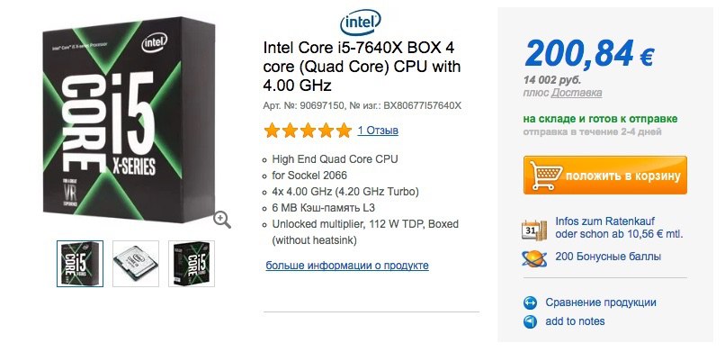The width and height of the screenshot is (725, 352).
Task: Open the больше информации о продукте link
Action: tap(347, 266)
